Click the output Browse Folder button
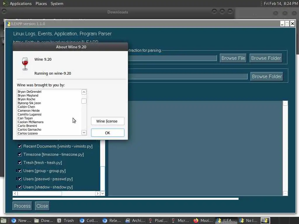The height and width of the screenshot is (224, 299). click(x=267, y=76)
